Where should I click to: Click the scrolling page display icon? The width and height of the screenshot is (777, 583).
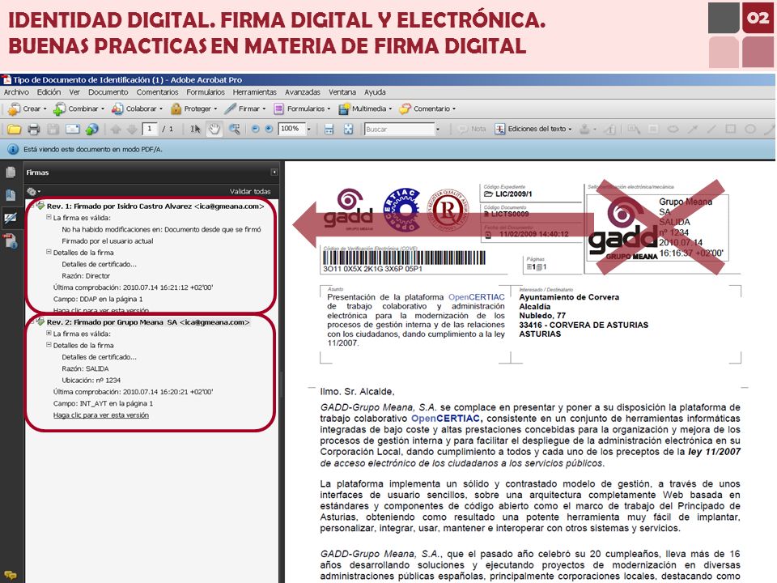click(329, 130)
